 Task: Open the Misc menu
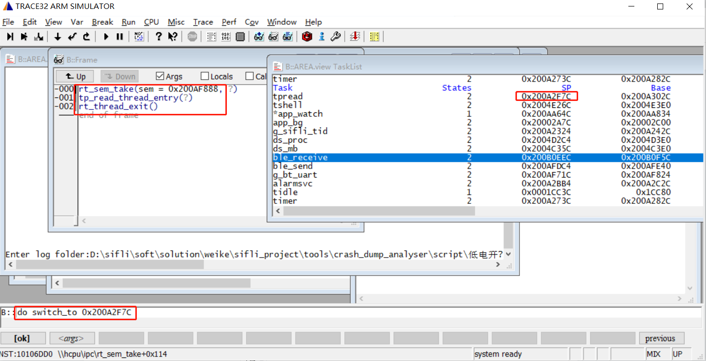[176, 22]
